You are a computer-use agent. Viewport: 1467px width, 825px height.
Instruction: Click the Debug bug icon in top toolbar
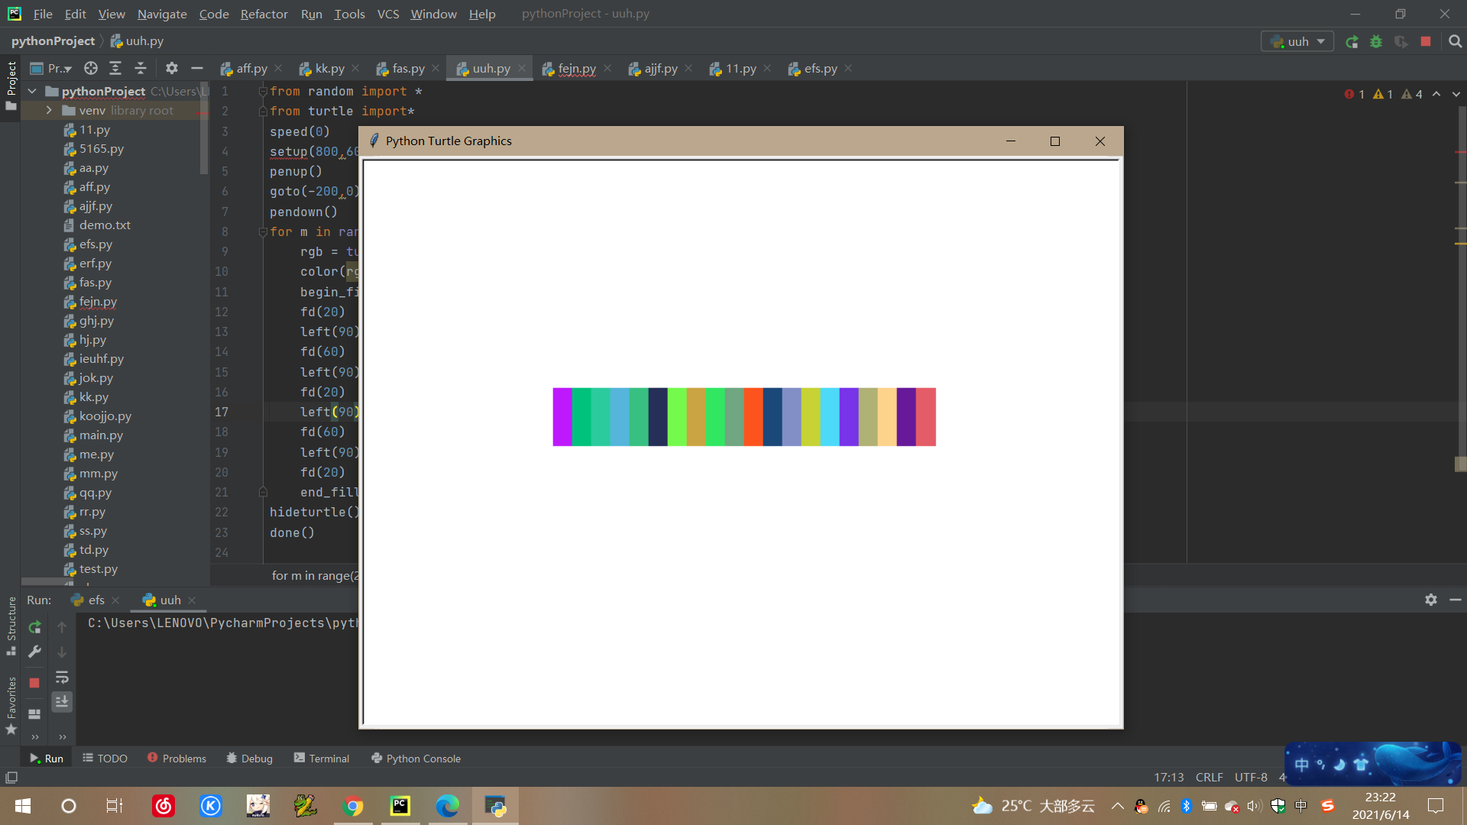[1376, 42]
